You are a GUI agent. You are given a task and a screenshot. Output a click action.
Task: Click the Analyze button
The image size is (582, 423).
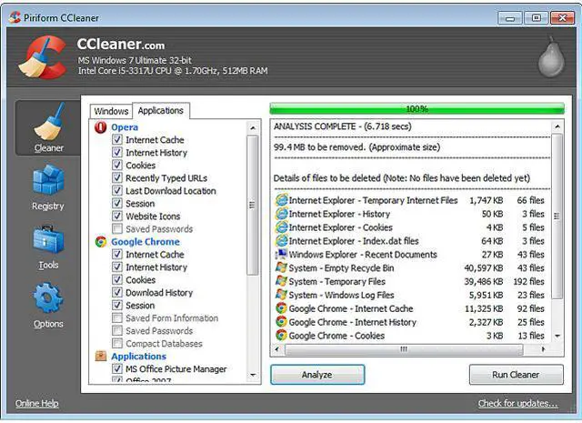317,375
